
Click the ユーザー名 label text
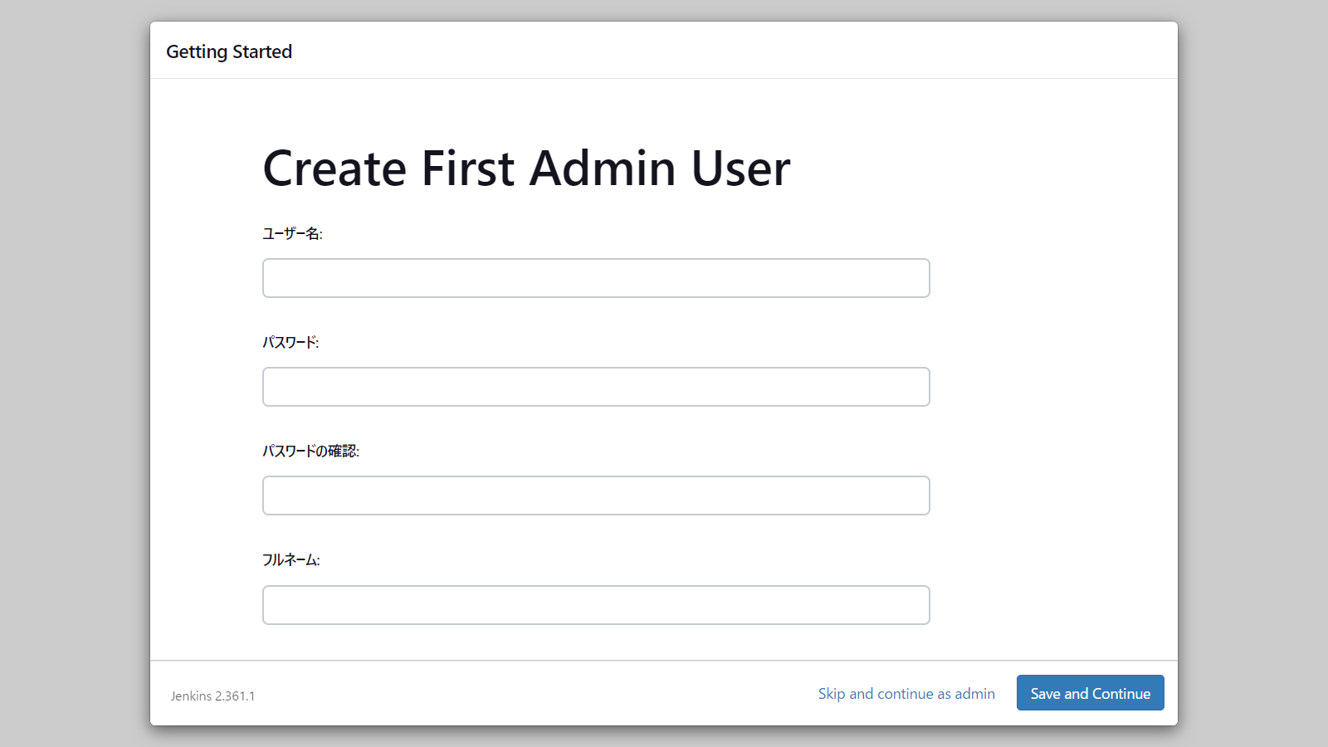click(292, 234)
